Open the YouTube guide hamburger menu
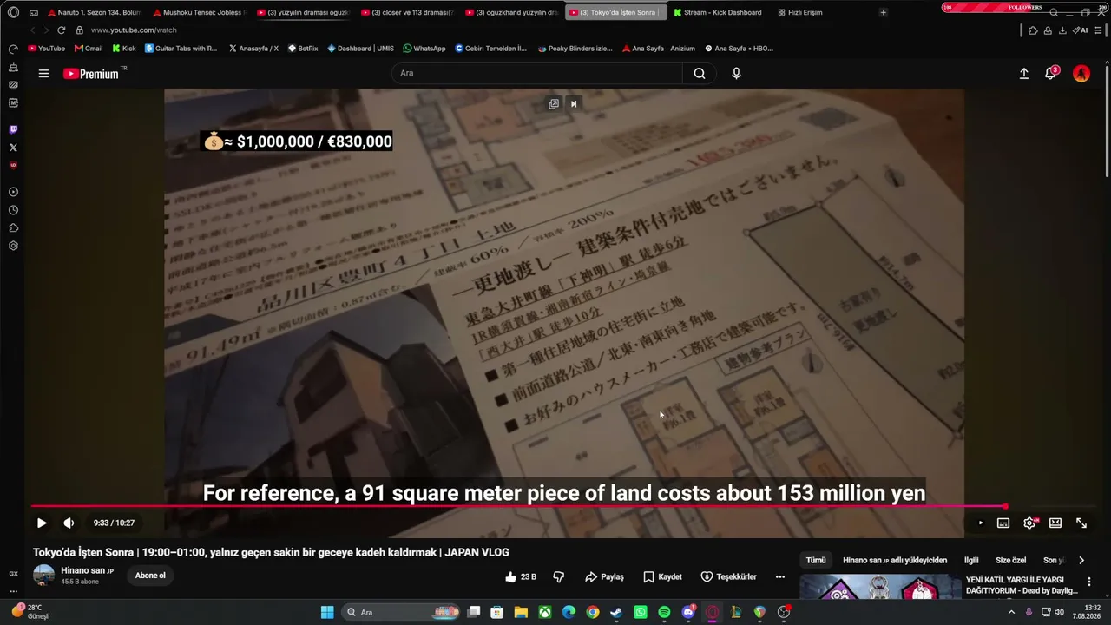1111x625 pixels. (x=43, y=74)
